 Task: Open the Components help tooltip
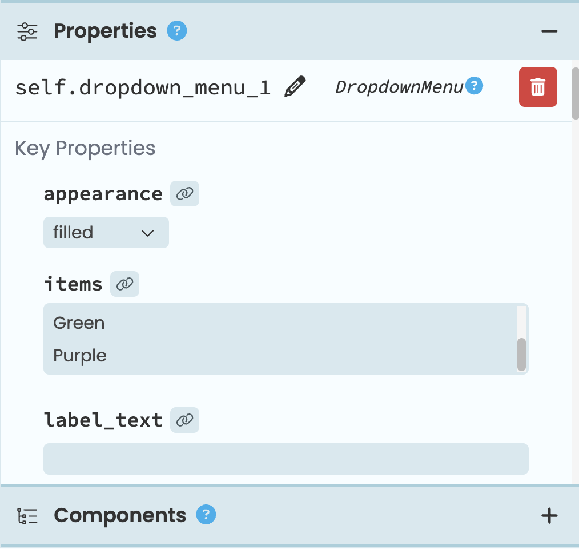206,515
